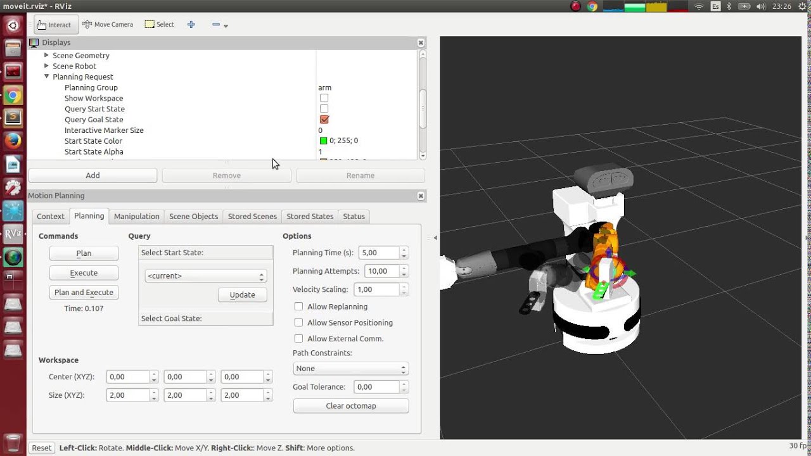
Task: Collapse the Planning Request tree node
Action: click(x=46, y=77)
